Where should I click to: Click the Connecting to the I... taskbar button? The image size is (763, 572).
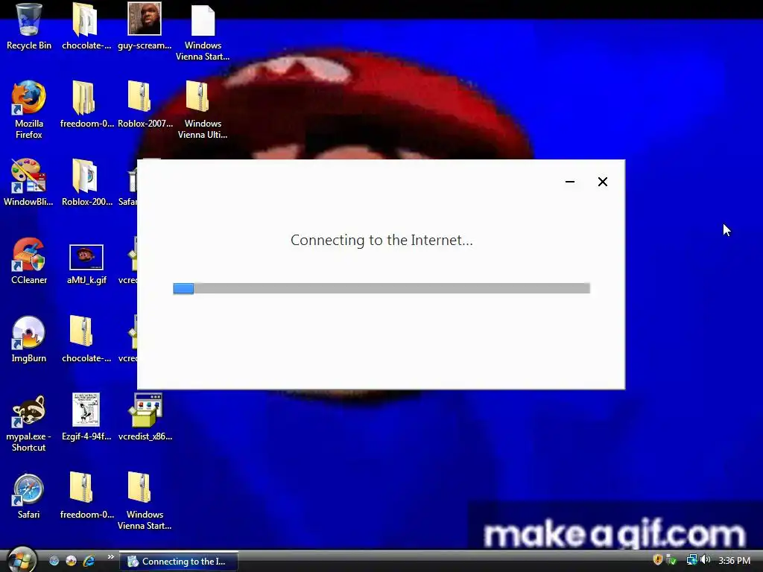point(179,562)
